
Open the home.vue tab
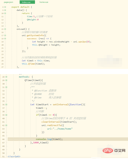[x=44, y=2]
